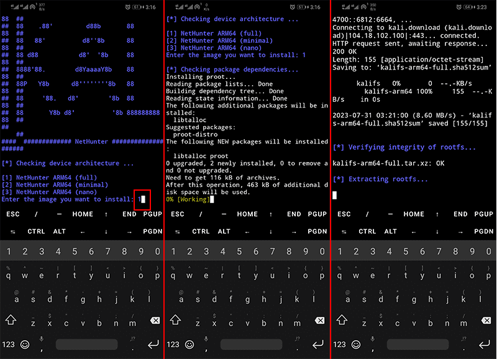
Task: Tap shift key on NetHunter banner phone keyboard
Action: [11, 320]
